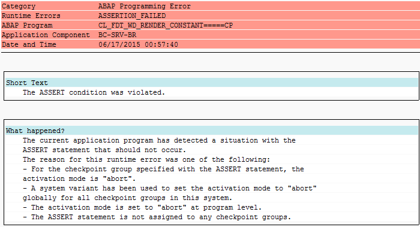Click 'ASSERT statement that should not occur' line

point(104,150)
